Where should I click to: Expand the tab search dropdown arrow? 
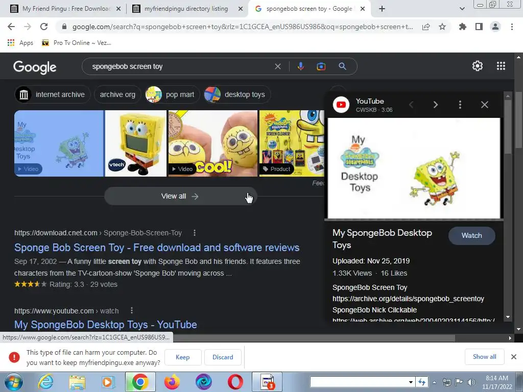(x=462, y=9)
